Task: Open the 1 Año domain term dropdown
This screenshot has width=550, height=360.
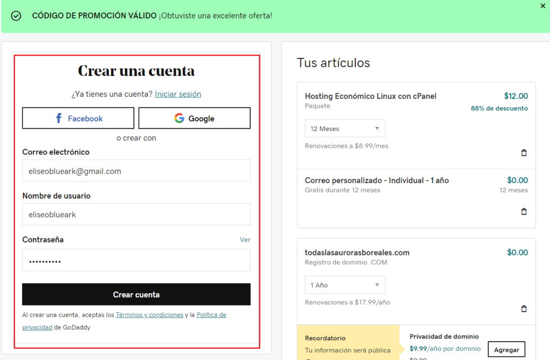Action: tap(345, 285)
